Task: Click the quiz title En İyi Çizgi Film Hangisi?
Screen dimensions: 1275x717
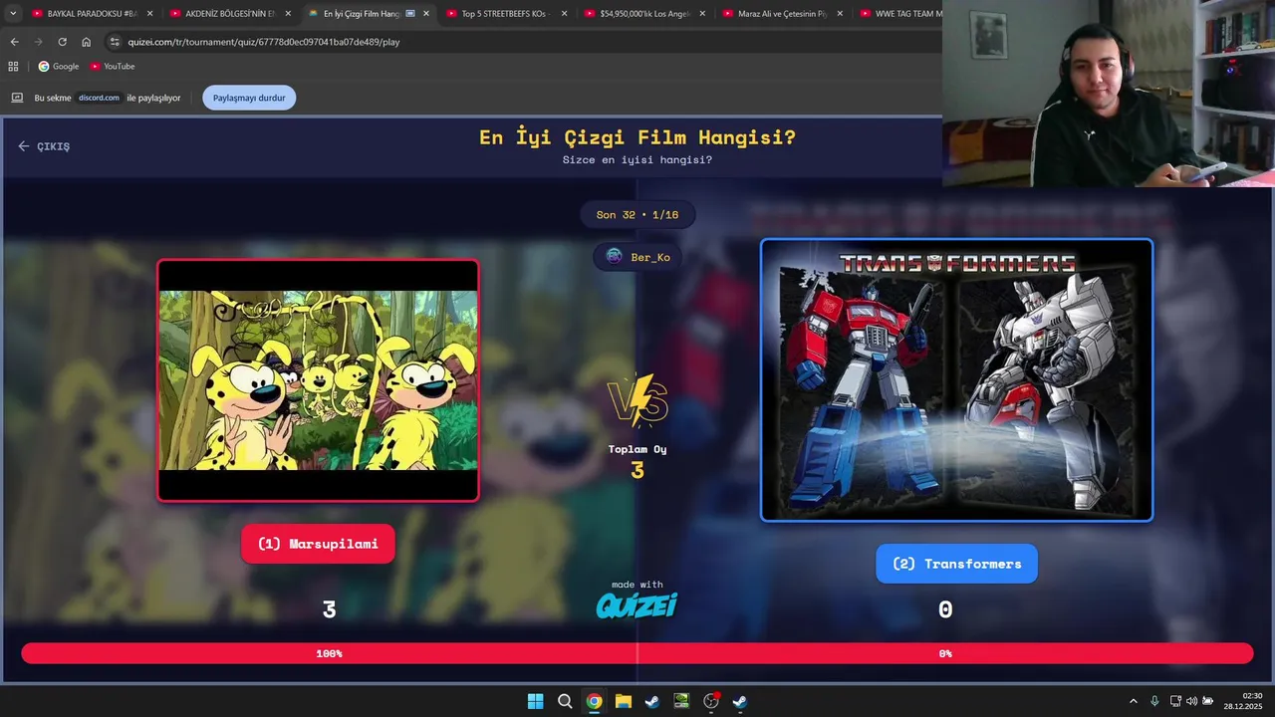Action: click(x=637, y=137)
